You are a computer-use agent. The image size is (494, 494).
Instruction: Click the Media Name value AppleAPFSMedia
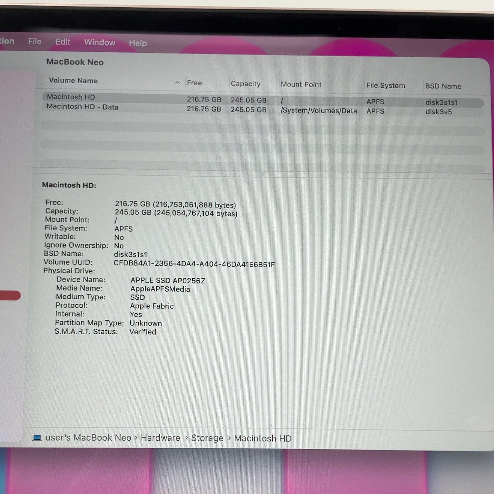coord(160,289)
